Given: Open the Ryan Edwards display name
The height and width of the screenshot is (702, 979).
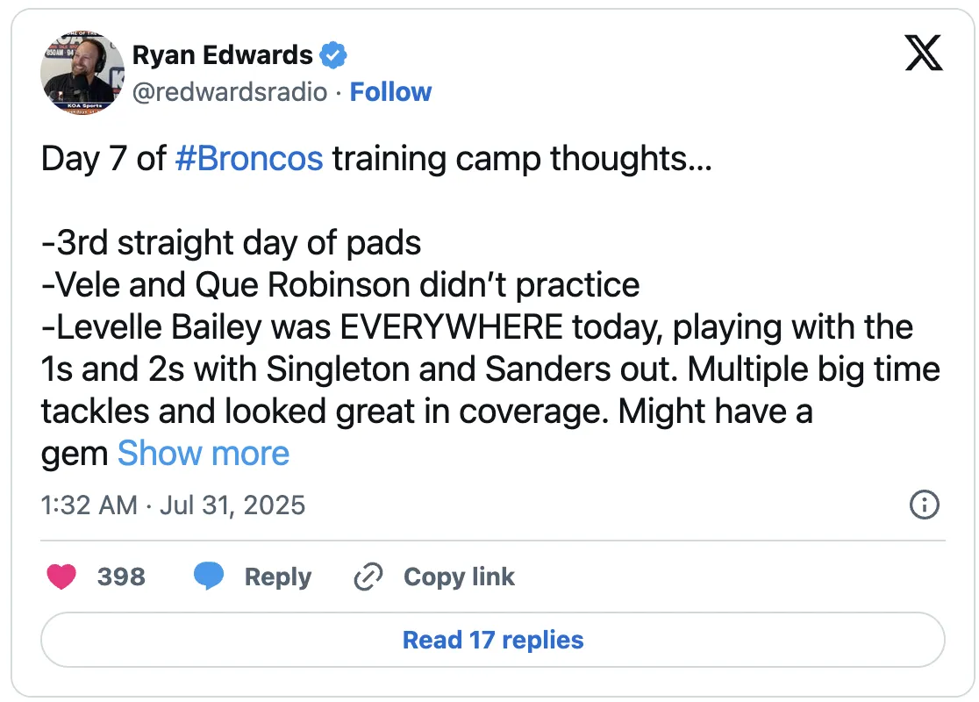Looking at the screenshot, I should tap(222, 55).
